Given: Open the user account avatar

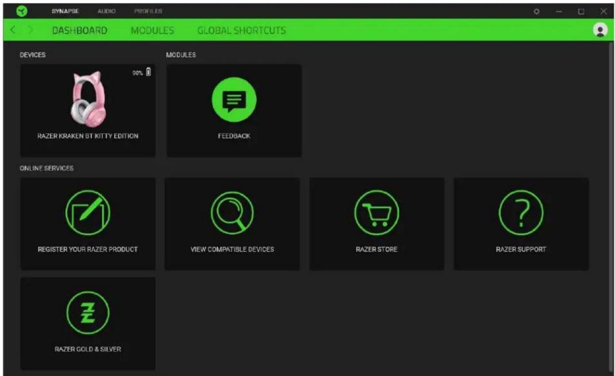Looking at the screenshot, I should coord(600,30).
